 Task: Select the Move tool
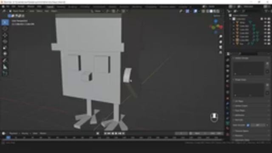pyautogui.click(x=5, y=35)
